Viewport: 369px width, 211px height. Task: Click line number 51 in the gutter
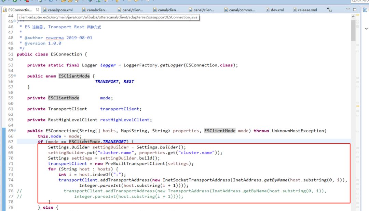[11, 54]
